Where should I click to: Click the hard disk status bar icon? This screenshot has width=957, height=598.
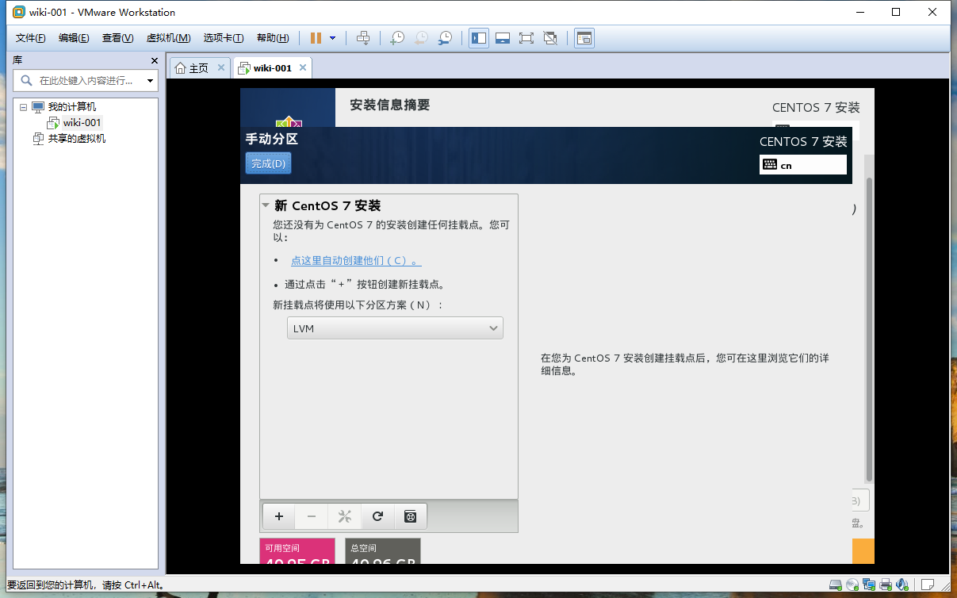tap(836, 585)
